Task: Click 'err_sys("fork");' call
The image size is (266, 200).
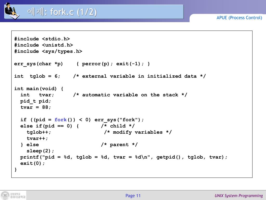Action: (x=119, y=120)
